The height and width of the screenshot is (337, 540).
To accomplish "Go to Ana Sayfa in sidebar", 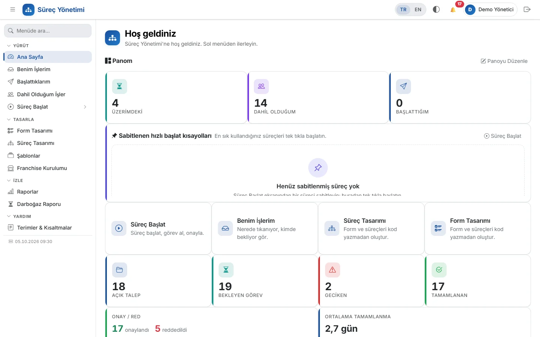I will pyautogui.click(x=48, y=57).
